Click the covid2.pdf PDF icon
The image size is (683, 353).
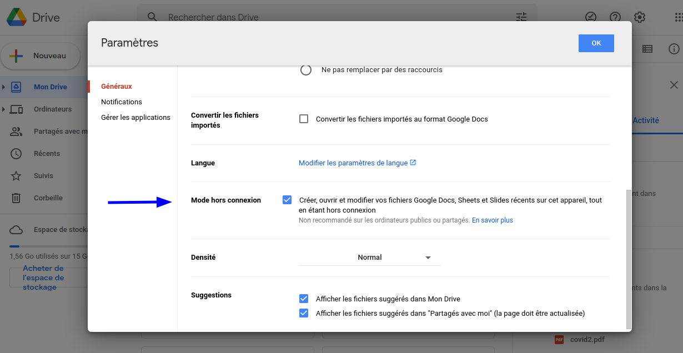(x=559, y=339)
